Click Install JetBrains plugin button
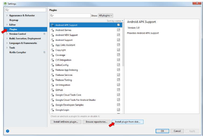Image resolution: width=203 pixels, height=137 pixels. 66,122
